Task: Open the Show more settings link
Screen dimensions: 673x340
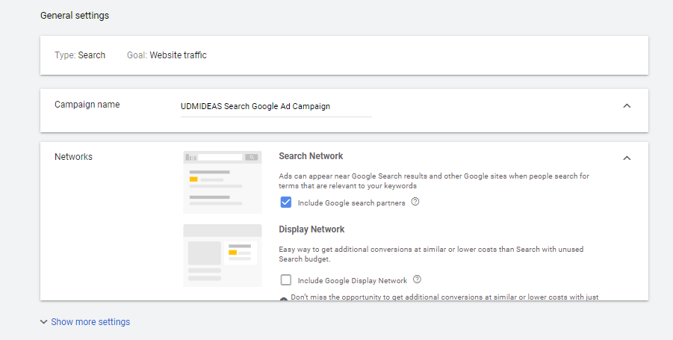Action: (x=90, y=322)
